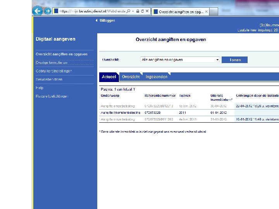The image size is (279, 209).
Task: Click the footnote about uiterste inzenddatum
Action: tap(153, 132)
